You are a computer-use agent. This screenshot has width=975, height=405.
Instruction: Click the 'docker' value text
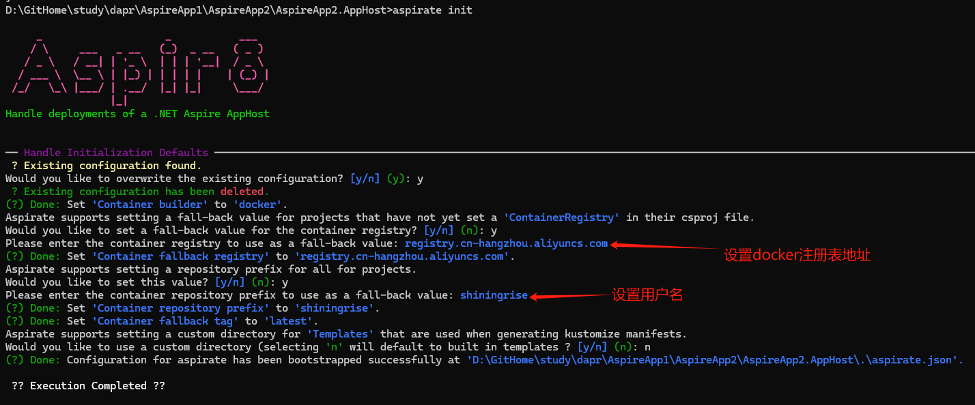(x=257, y=205)
